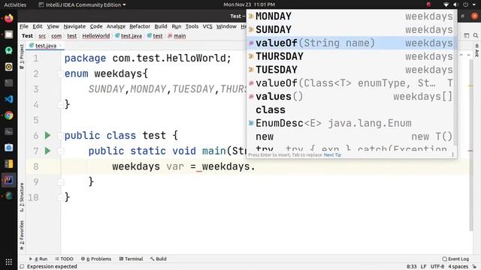Choose MONDAY from completion list
Image resolution: width=481 pixels, height=270 pixels.
[x=351, y=16]
